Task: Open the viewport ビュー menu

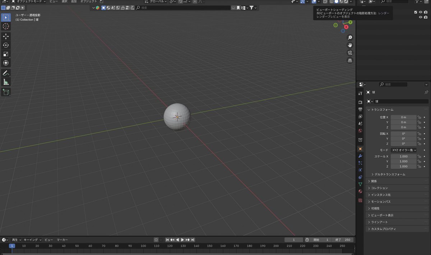Action: pyautogui.click(x=54, y=1)
